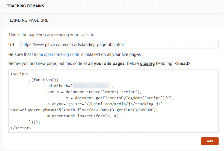Select the 'This is the page you are sending' sentence
This screenshot has height=151, width=224.
(52, 35)
